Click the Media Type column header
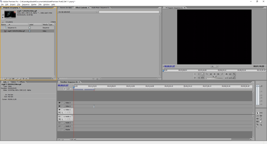This screenshot has width=267, height=144. coord(48,25)
